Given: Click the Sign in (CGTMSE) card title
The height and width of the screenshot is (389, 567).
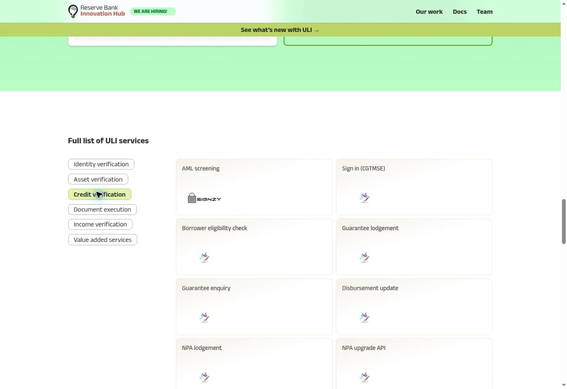Looking at the screenshot, I should coord(363,168).
